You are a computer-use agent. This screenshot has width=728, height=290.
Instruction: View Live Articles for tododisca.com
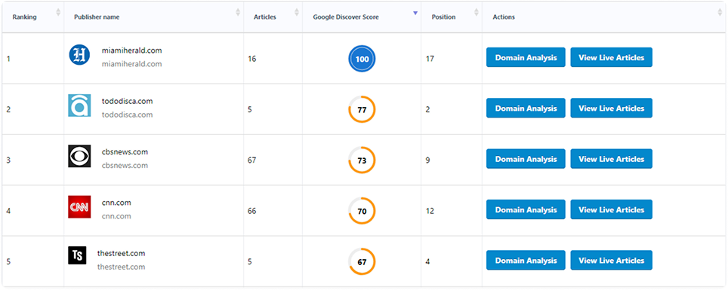click(611, 108)
